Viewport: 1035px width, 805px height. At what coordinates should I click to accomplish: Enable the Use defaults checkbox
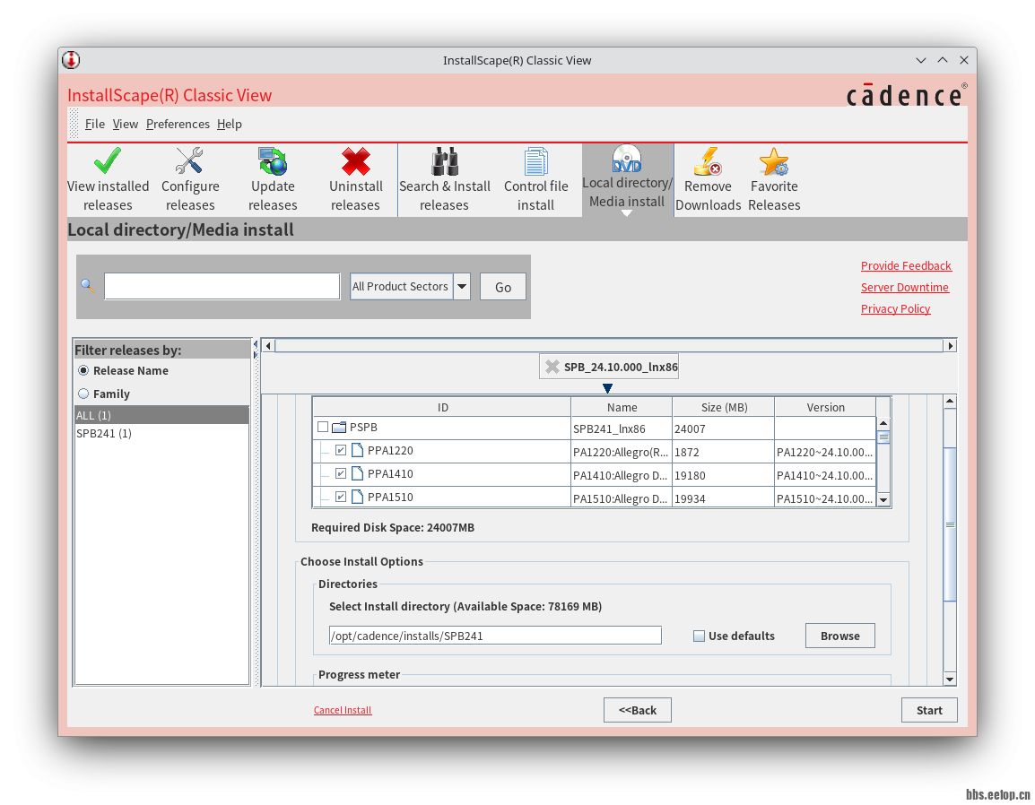click(700, 636)
